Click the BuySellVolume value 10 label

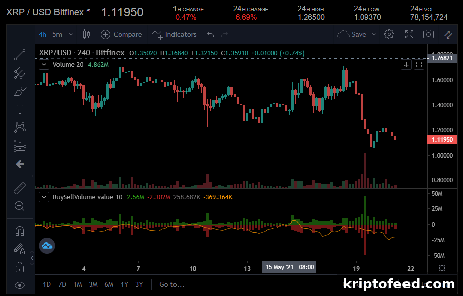tap(87, 197)
